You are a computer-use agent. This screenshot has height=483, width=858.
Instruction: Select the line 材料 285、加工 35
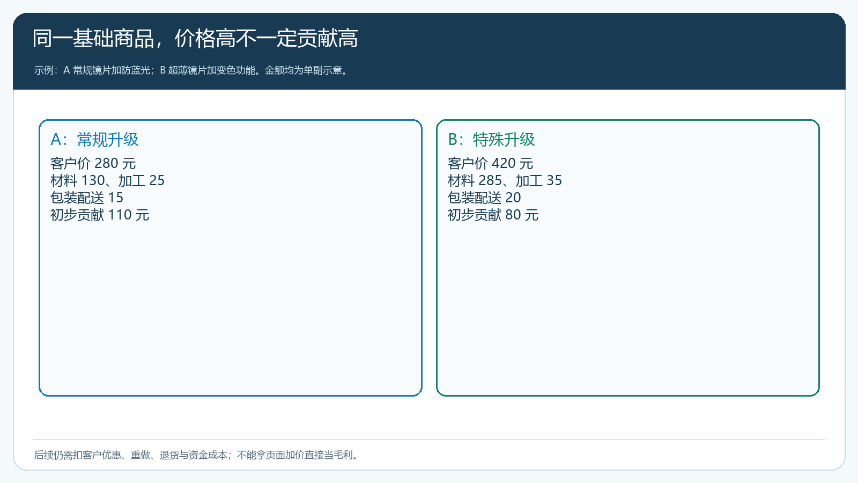(x=505, y=180)
